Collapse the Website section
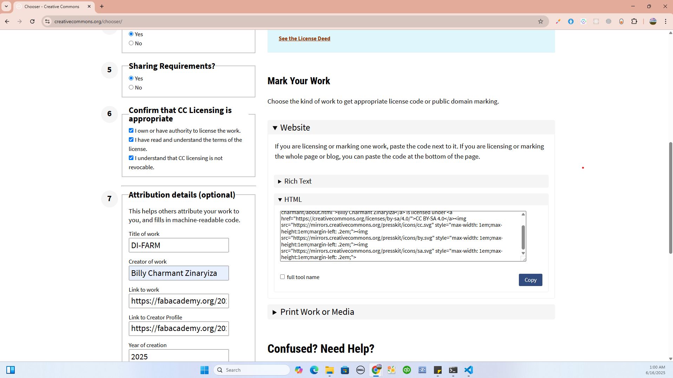 coord(411,128)
